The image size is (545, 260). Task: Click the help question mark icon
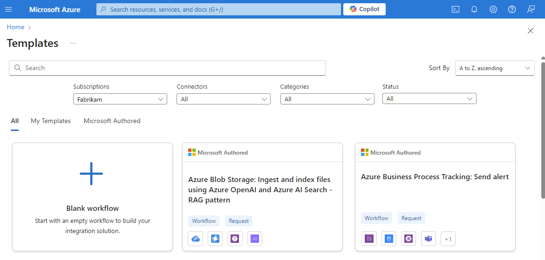click(512, 9)
